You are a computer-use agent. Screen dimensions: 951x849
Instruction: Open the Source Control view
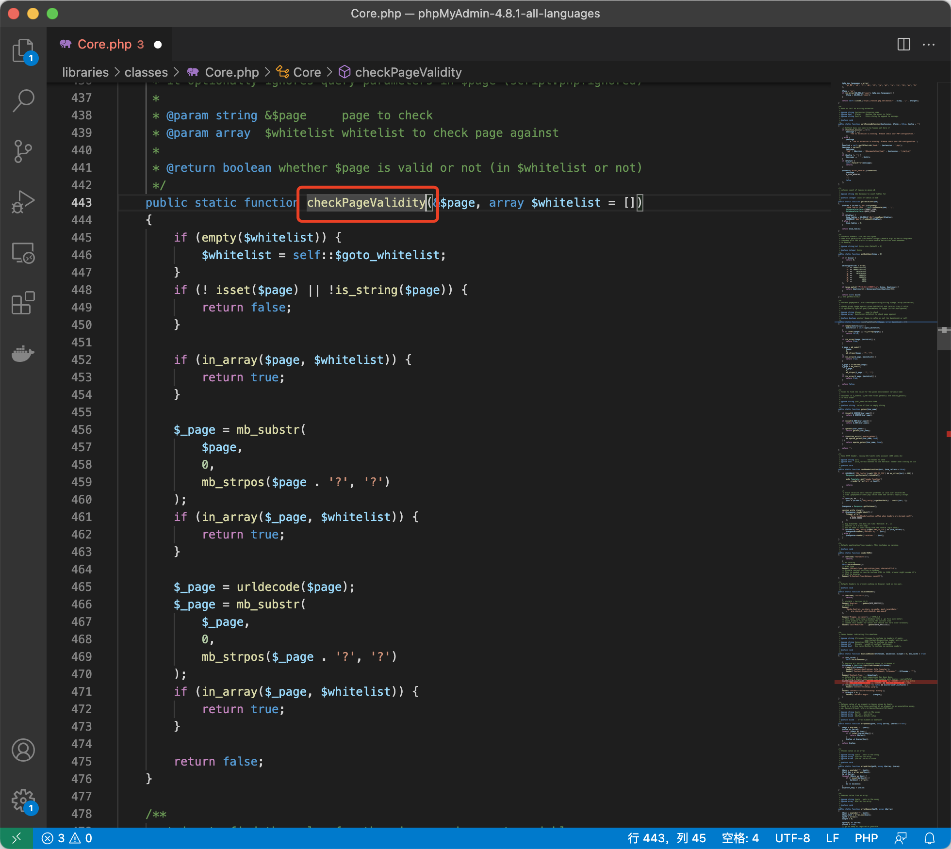coord(23,151)
